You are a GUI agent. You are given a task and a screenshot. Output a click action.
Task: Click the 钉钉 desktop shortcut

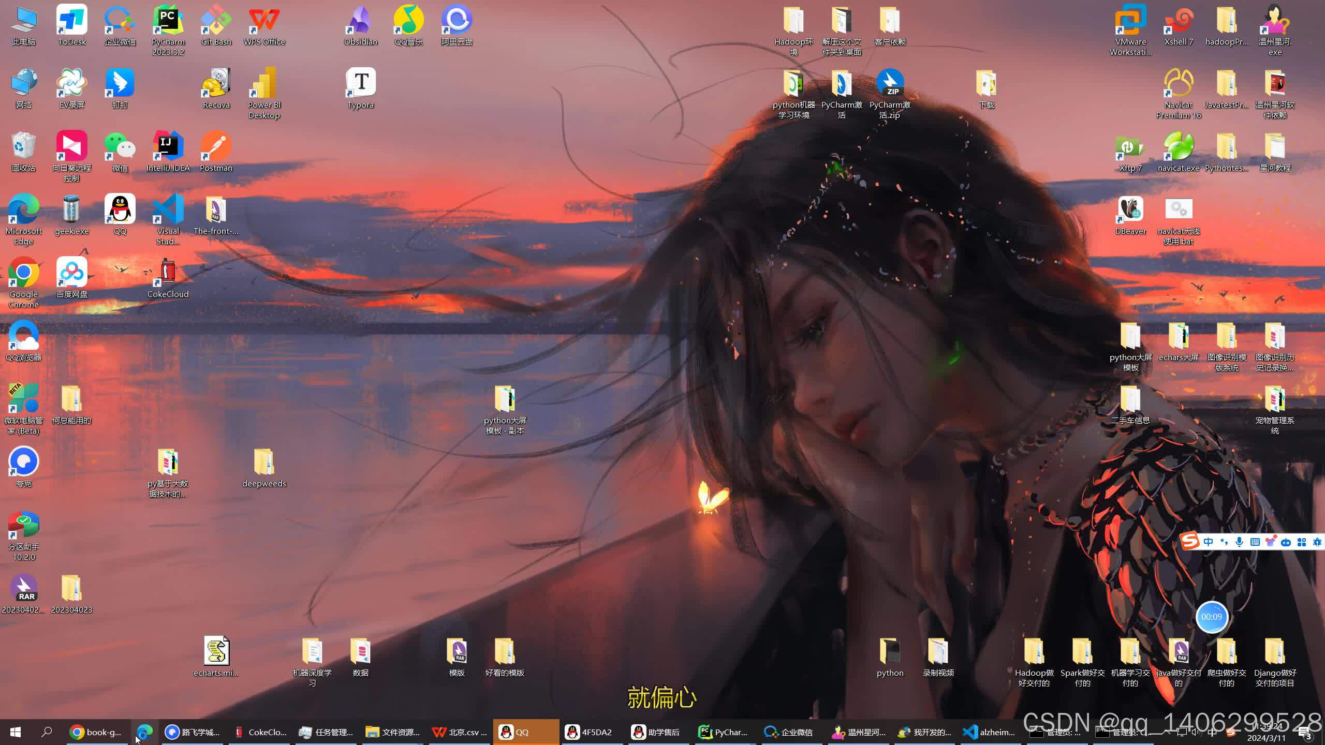pos(120,89)
